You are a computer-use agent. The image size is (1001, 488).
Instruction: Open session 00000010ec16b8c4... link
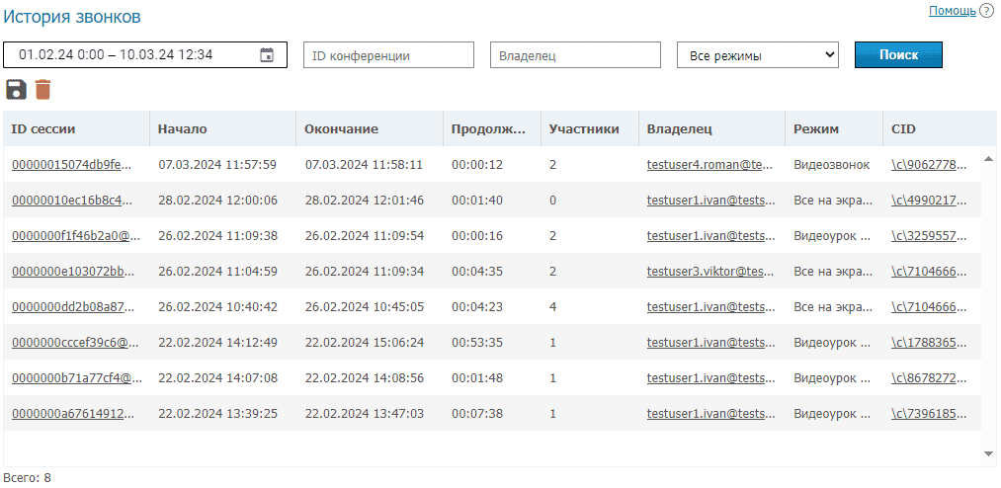71,201
